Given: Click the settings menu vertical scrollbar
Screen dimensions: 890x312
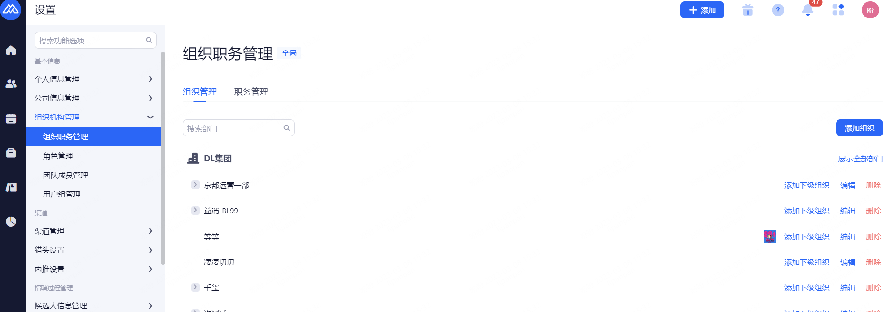Looking at the screenshot, I should (x=163, y=158).
